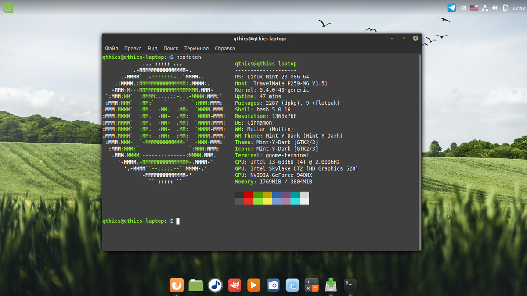Click the "Shell: bash 5.0.16" line
The height and width of the screenshot is (296, 527).
(x=263, y=110)
